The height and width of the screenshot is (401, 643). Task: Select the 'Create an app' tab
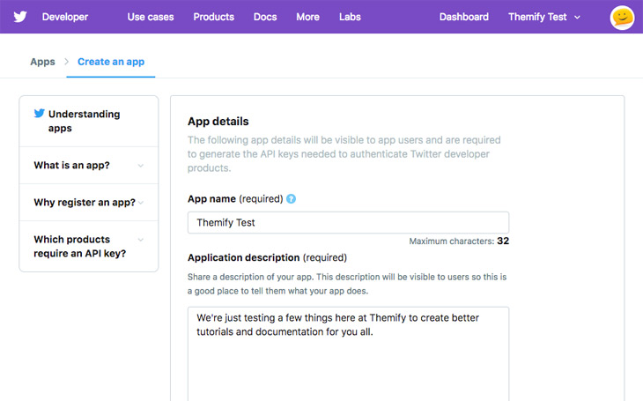(111, 62)
